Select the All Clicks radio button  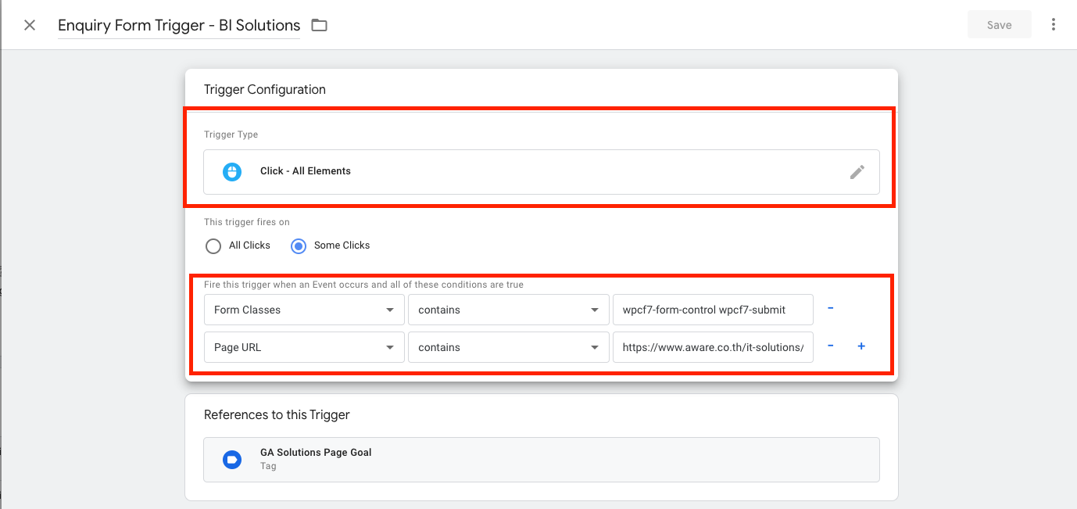(213, 246)
